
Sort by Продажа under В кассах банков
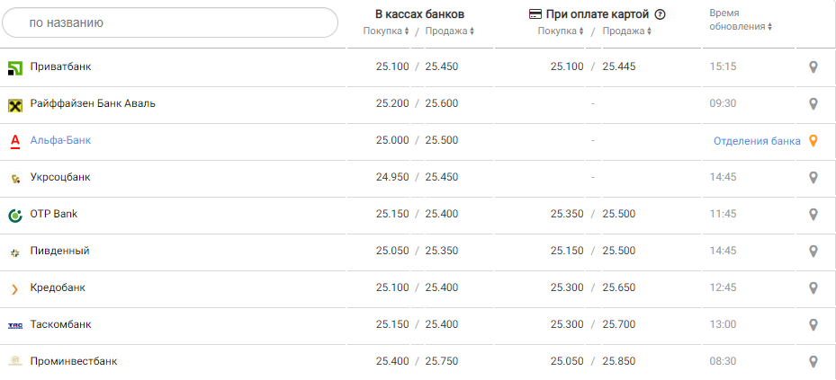pos(449,31)
